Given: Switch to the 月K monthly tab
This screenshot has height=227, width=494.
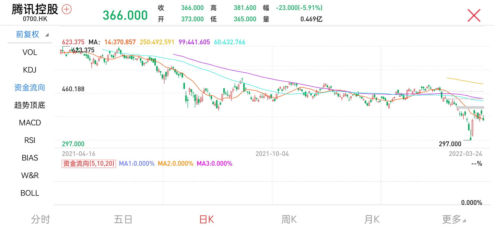Looking at the screenshot, I should pos(372,219).
